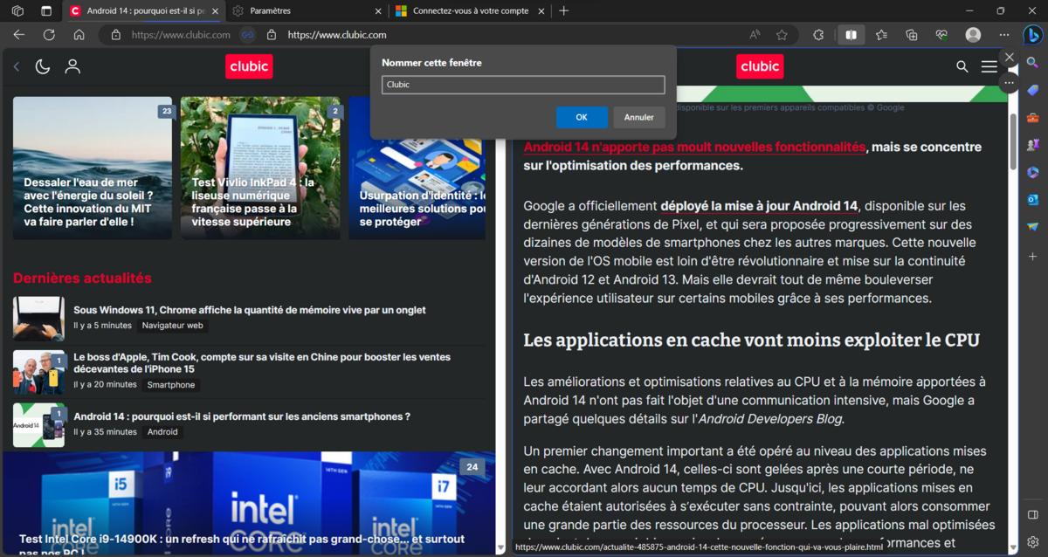Click the Navigateur web category tag

172,326
